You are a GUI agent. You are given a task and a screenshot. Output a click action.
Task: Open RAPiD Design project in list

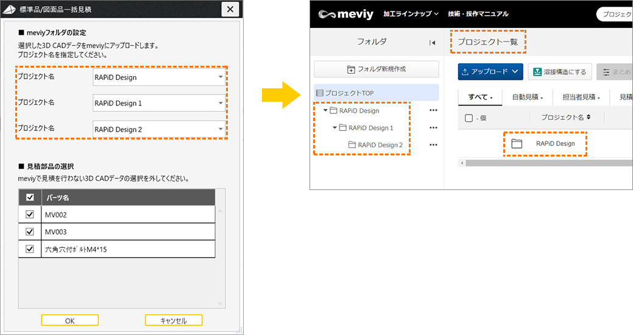(555, 144)
